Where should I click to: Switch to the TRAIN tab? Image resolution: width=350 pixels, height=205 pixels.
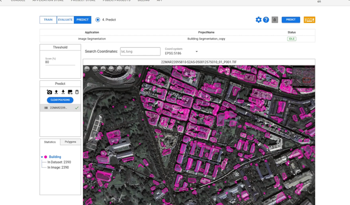(x=48, y=20)
